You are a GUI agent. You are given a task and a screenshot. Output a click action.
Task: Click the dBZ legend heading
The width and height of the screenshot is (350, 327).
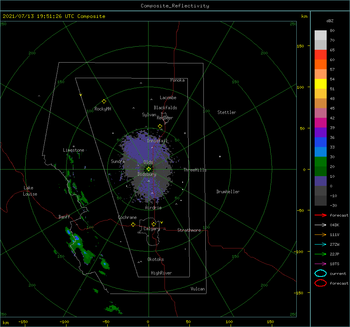[x=330, y=21]
